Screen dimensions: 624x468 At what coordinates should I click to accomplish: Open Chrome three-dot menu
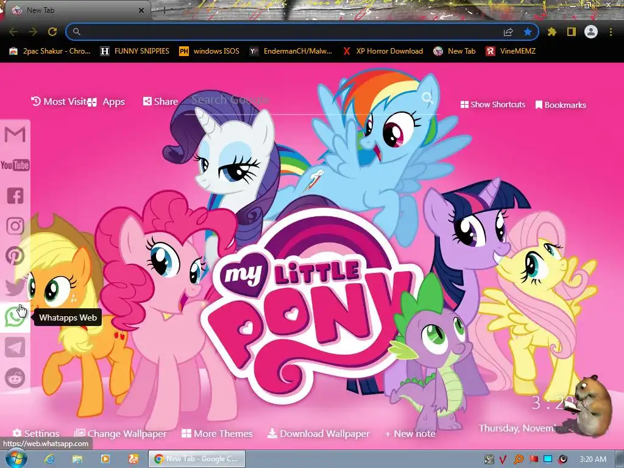(611, 32)
